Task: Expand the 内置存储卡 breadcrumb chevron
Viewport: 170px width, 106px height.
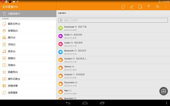Action: pyautogui.click(x=69, y=13)
